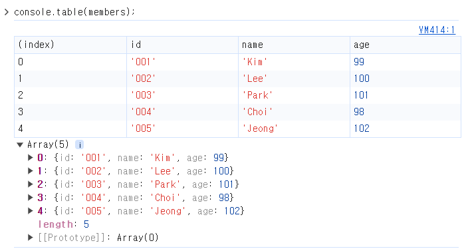
Task: Click the length: 5 property line
Action: [x=64, y=224]
